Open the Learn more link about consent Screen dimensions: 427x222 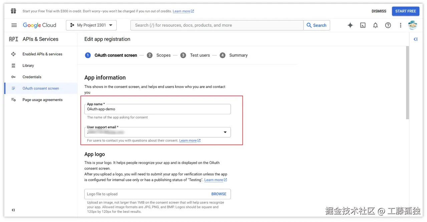coord(188,140)
